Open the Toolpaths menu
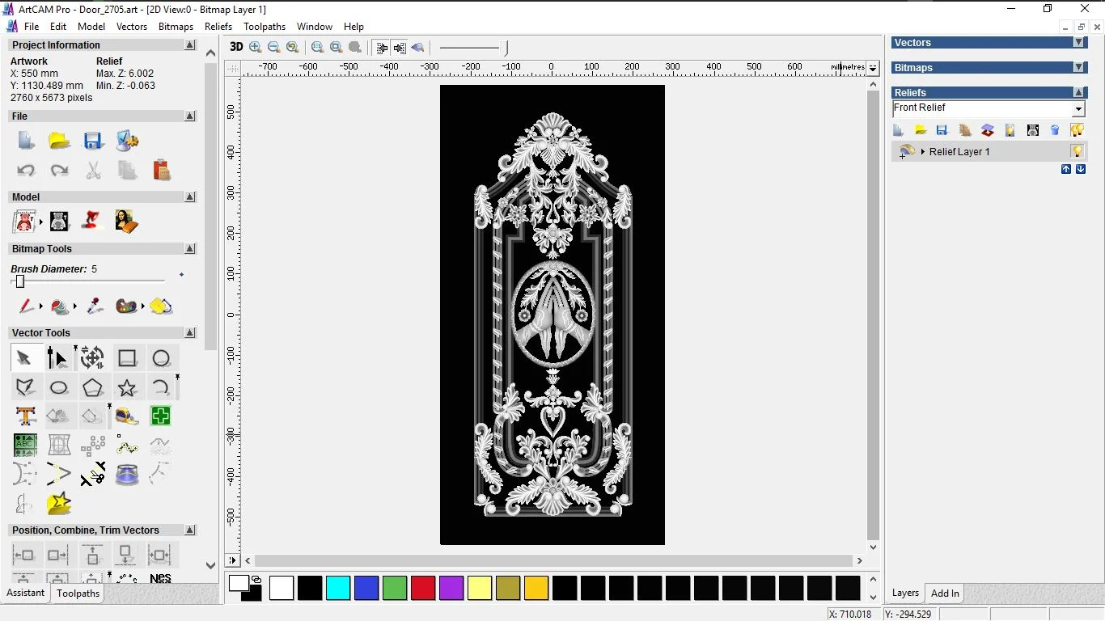This screenshot has width=1105, height=621. [x=265, y=27]
